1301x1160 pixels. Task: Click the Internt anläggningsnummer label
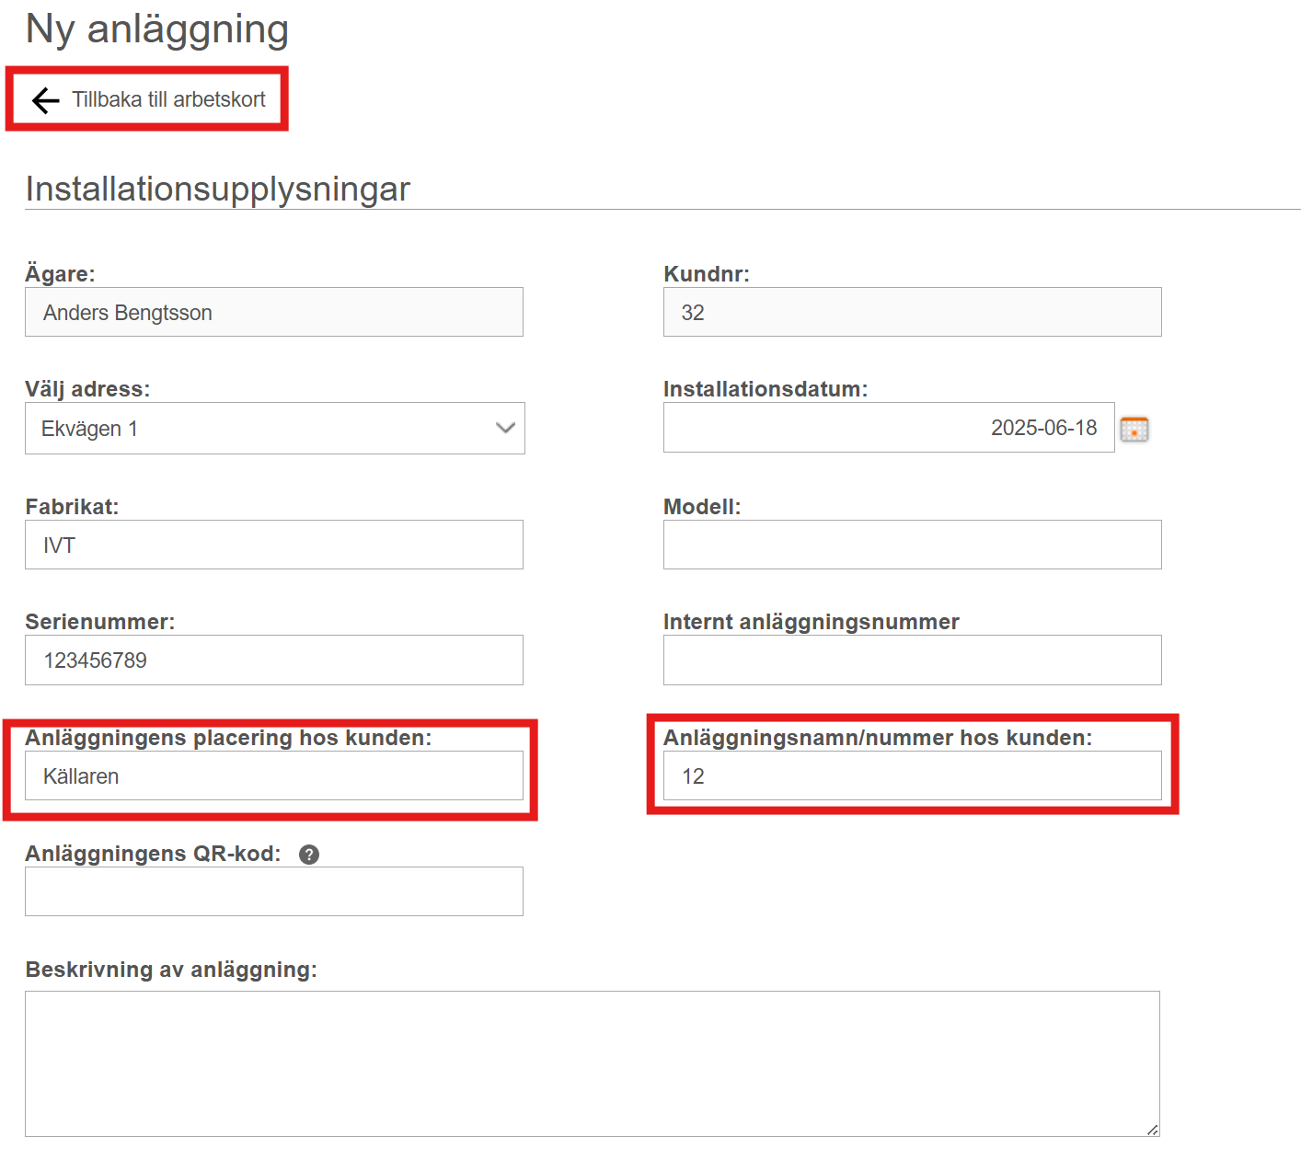(812, 622)
